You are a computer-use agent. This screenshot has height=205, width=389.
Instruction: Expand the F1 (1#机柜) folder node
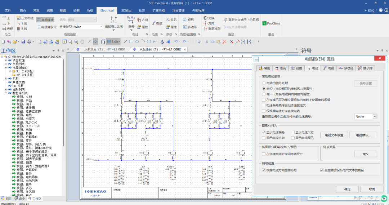pyautogui.click(x=10, y=71)
